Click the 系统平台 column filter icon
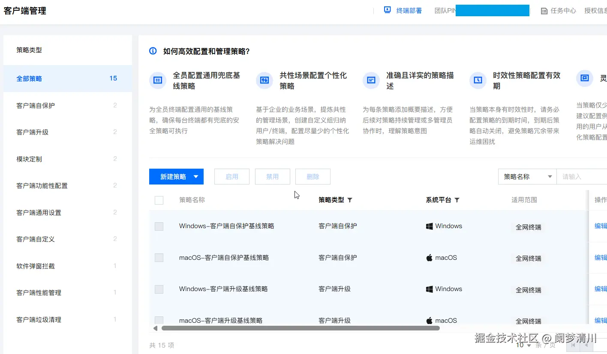Screen dimensions: 607x354 tap(457, 200)
